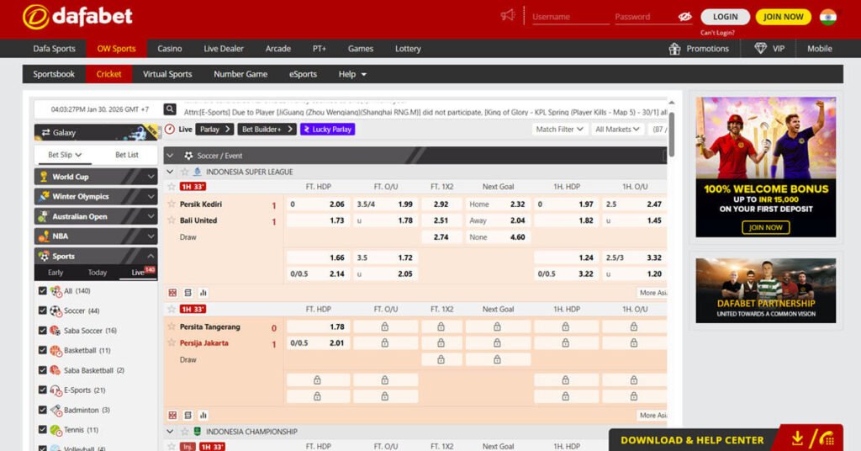Favorite Persija Jakarta team star

coord(172,342)
